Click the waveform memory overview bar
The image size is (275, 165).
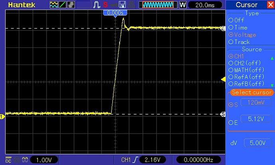coord(158,5)
